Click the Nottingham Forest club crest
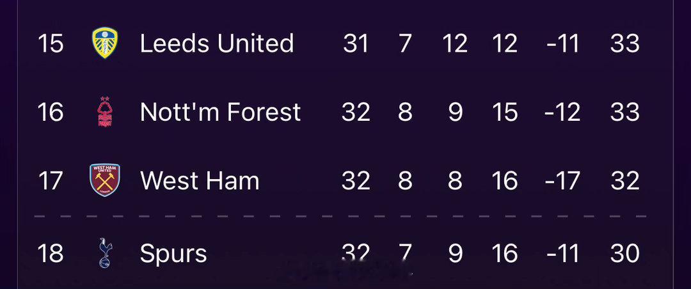The height and width of the screenshot is (289, 691). coord(104,112)
